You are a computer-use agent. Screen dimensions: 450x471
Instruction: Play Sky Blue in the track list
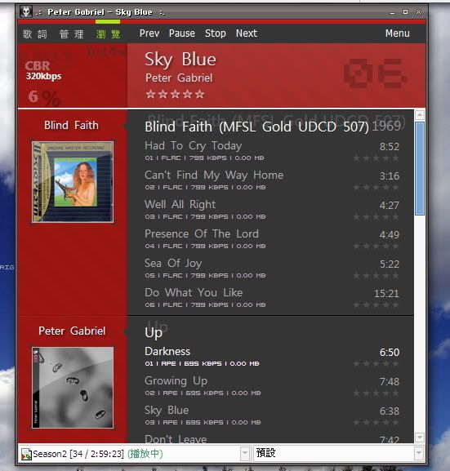(167, 411)
